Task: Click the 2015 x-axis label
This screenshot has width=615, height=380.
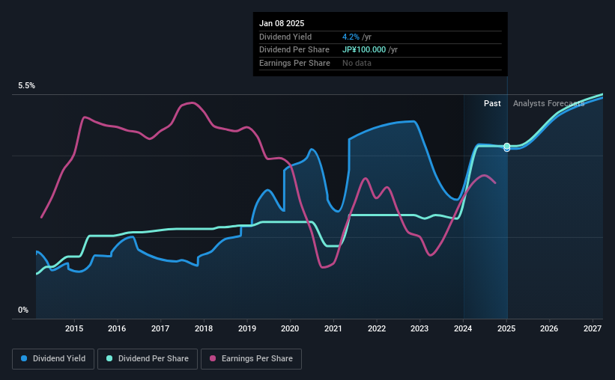Action: pos(74,328)
